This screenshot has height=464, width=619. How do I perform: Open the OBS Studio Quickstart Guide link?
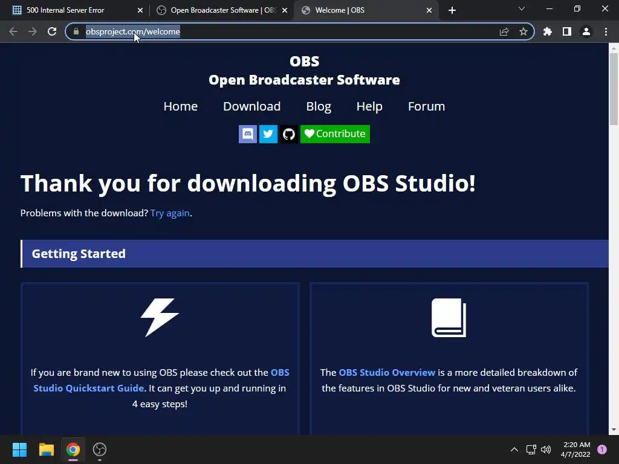pyautogui.click(x=161, y=381)
